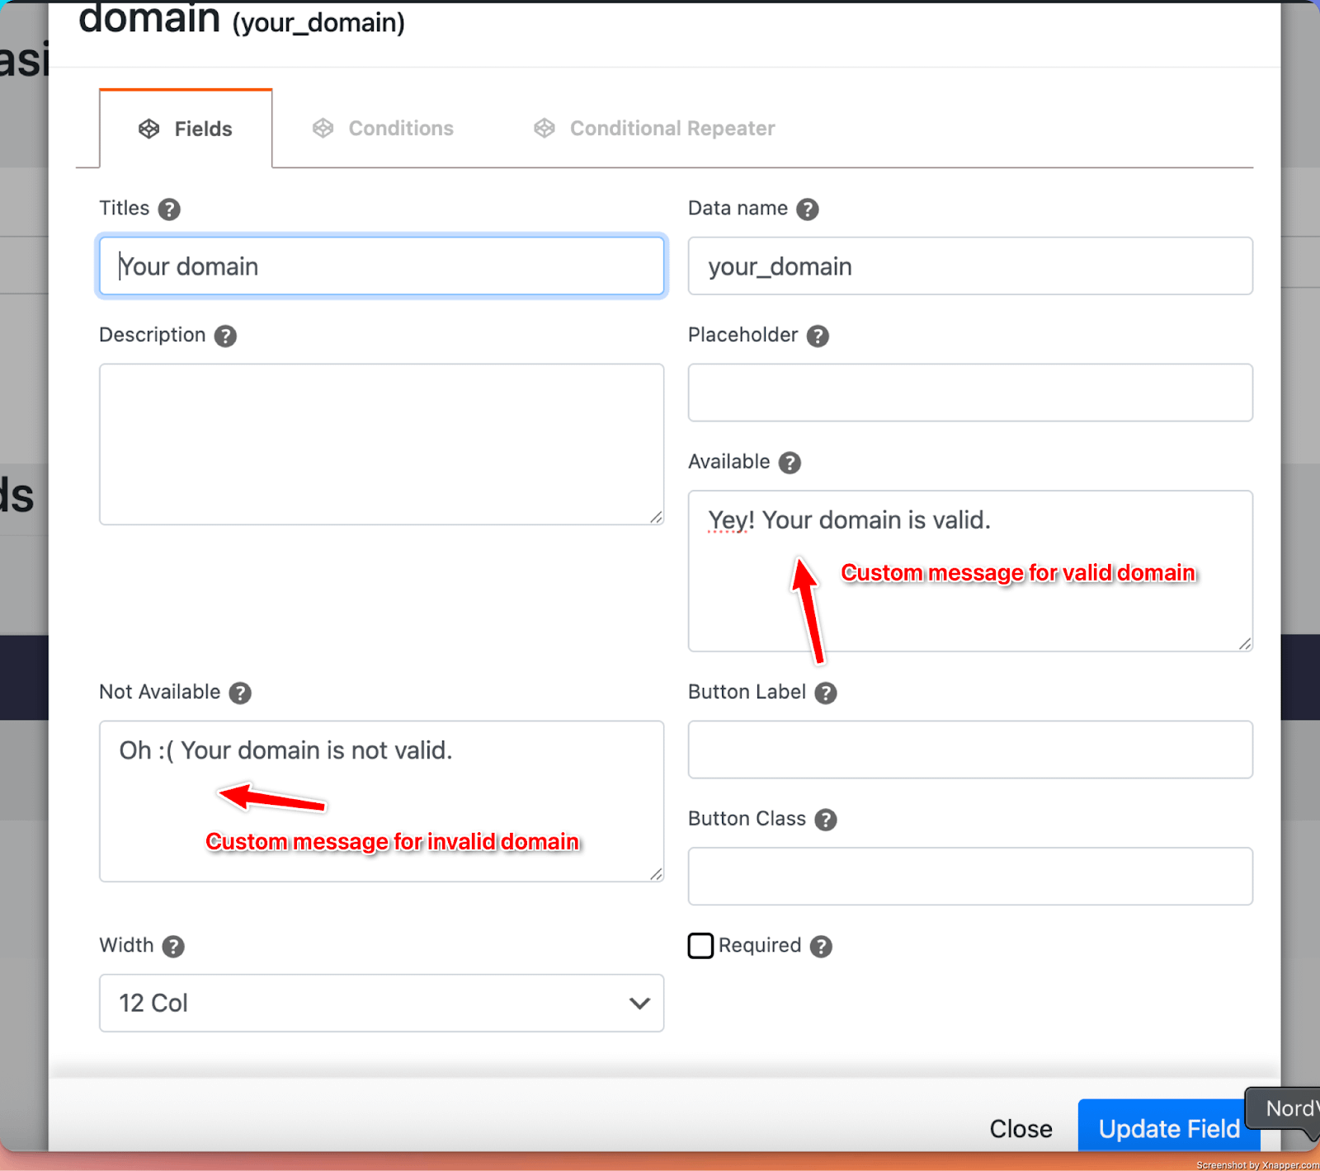Open the Conditional Repeater tab
This screenshot has width=1320, height=1171.
(654, 129)
